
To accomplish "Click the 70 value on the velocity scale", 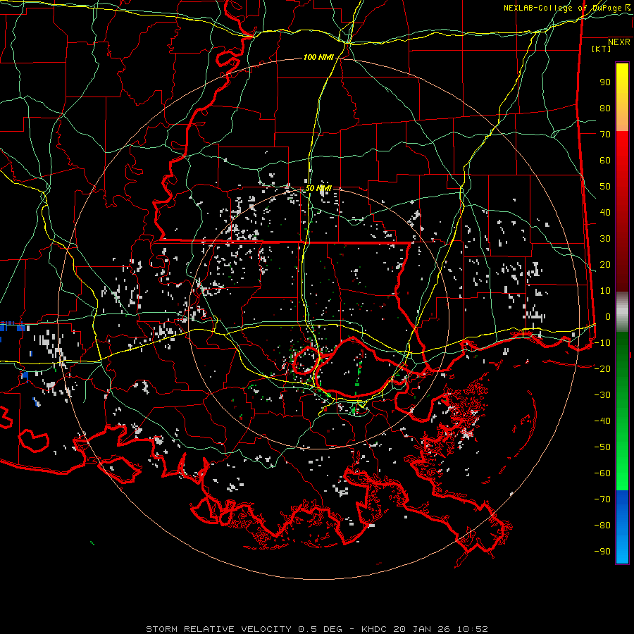I will [x=605, y=135].
